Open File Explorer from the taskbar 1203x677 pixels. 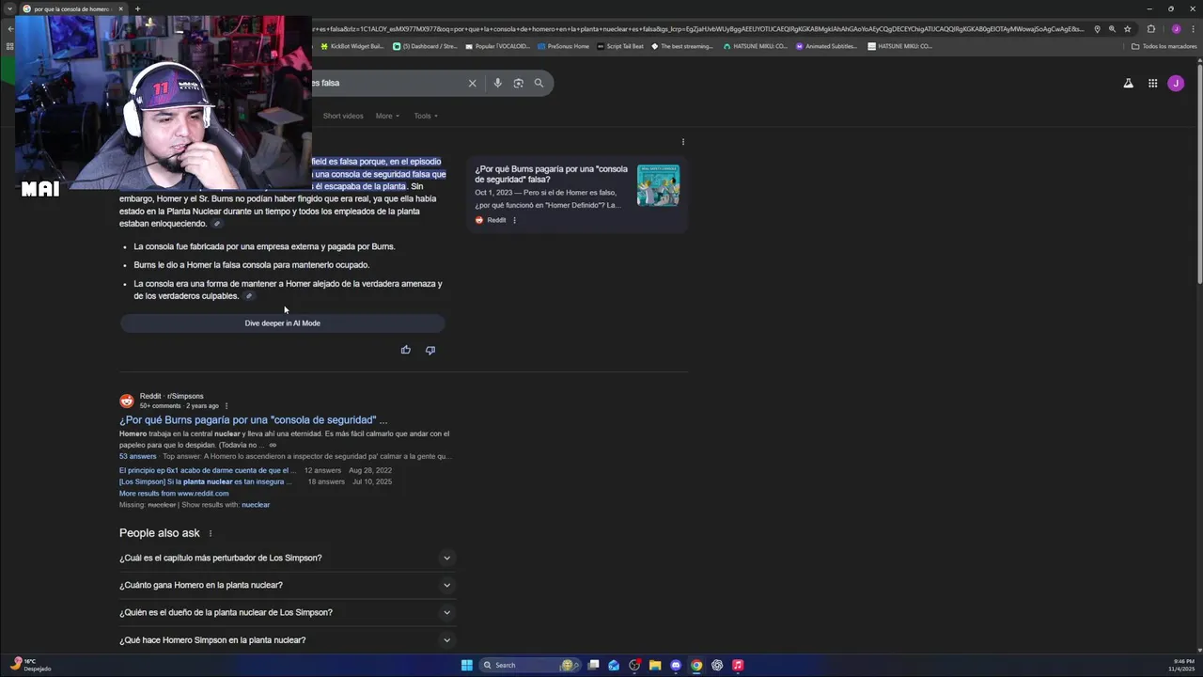(x=655, y=665)
